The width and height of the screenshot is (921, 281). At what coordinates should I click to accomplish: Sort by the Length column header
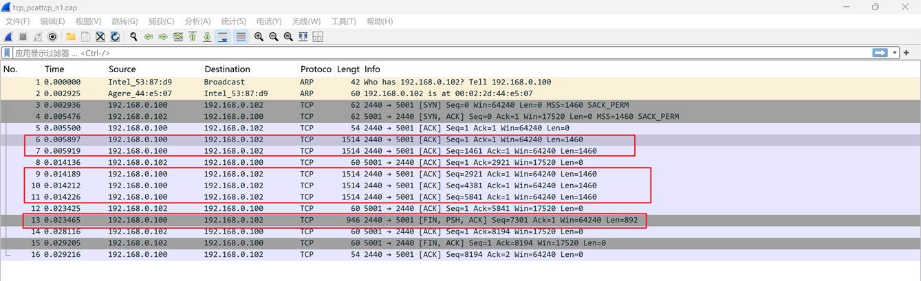tap(348, 69)
